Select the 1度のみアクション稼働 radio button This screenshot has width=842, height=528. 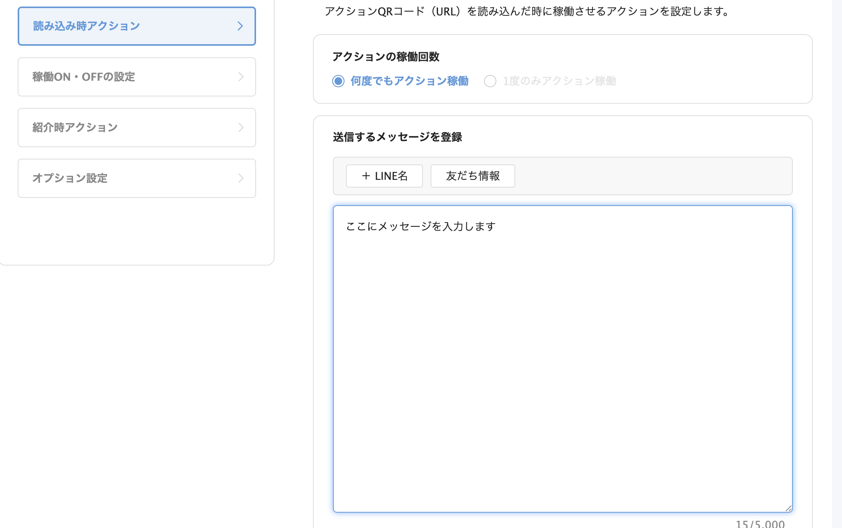(x=490, y=81)
